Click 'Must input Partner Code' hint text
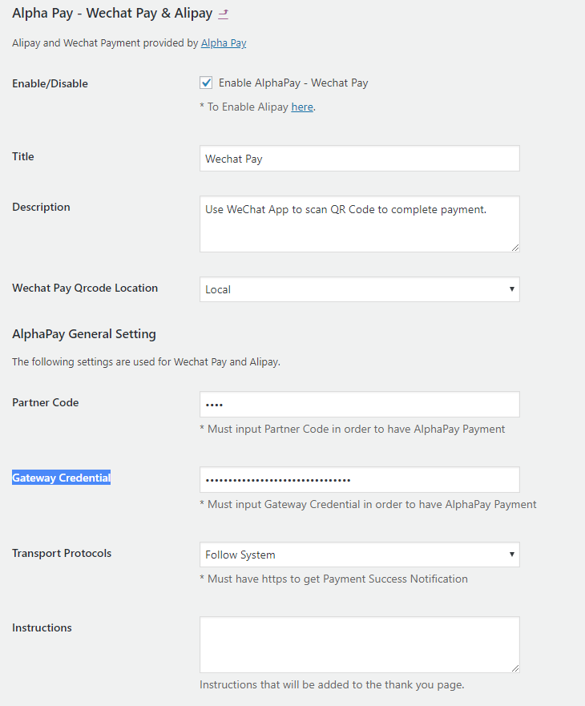The height and width of the screenshot is (706, 585). [x=352, y=429]
